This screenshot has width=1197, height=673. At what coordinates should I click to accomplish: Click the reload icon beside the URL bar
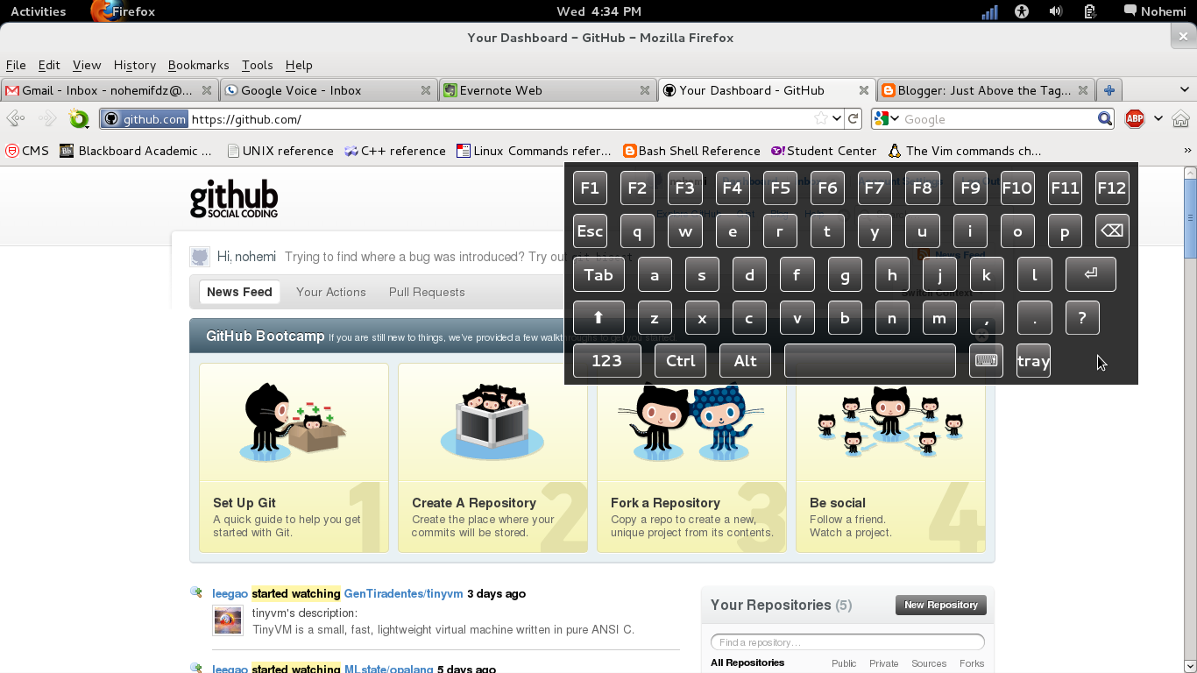[853, 118]
